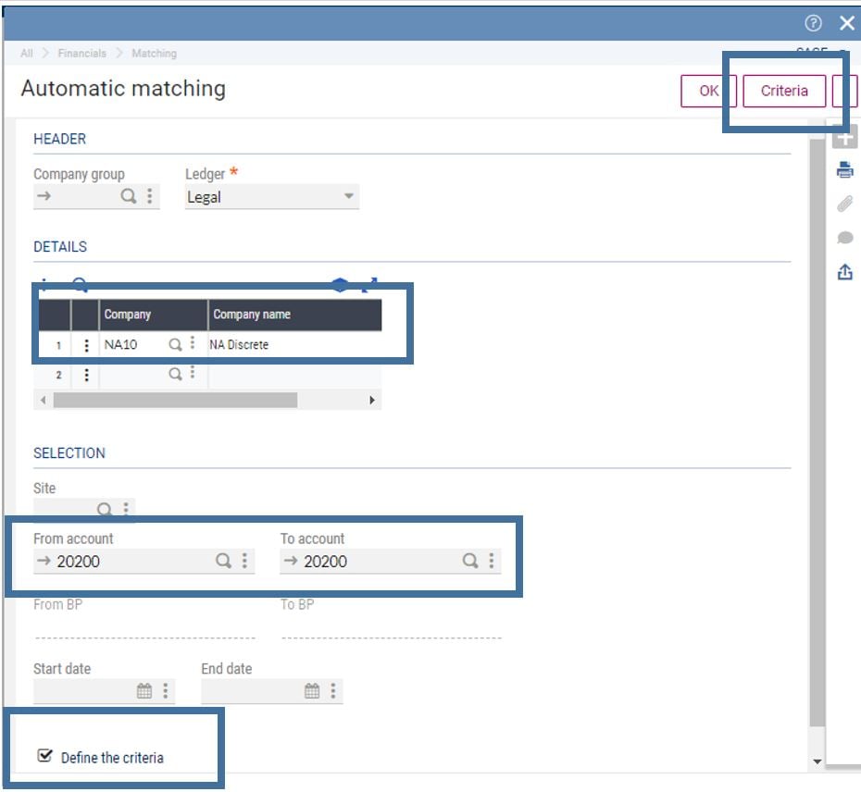Open actions menu beside Company group field
861x792 pixels.
[x=150, y=196]
